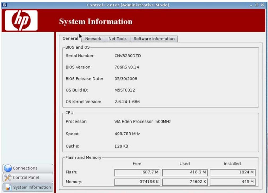Viewport: 268px width, 193px height.
Task: Click the Memory Used field 74692 K
Action: (185, 182)
